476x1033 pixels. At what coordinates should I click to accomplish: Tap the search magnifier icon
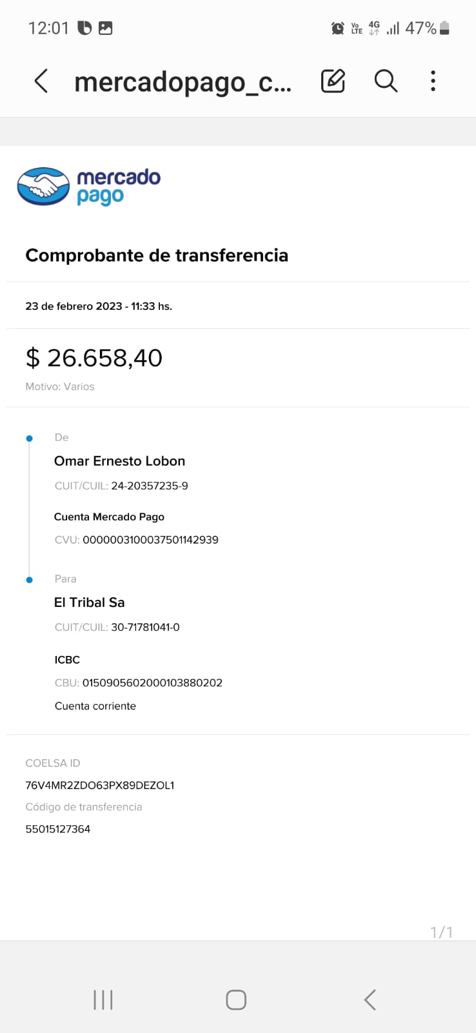386,81
